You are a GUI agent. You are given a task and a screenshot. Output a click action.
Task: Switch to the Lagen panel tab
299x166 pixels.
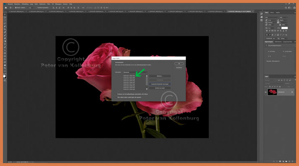266,76
